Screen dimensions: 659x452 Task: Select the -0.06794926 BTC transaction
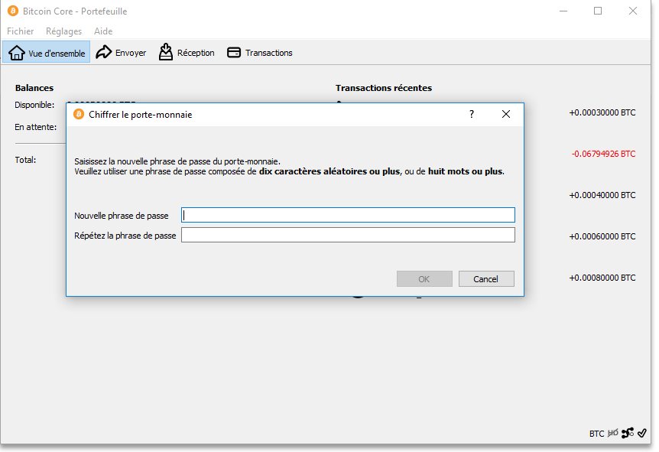click(x=603, y=154)
